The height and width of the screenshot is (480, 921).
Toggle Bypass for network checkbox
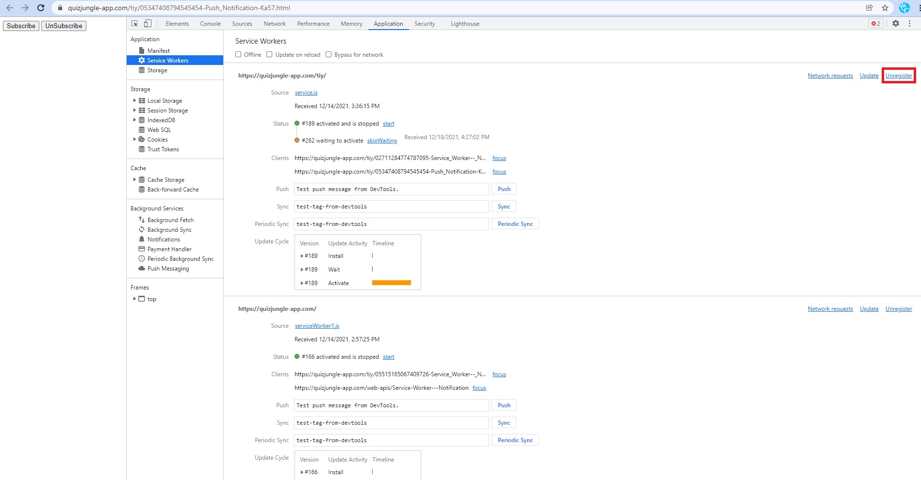[329, 54]
